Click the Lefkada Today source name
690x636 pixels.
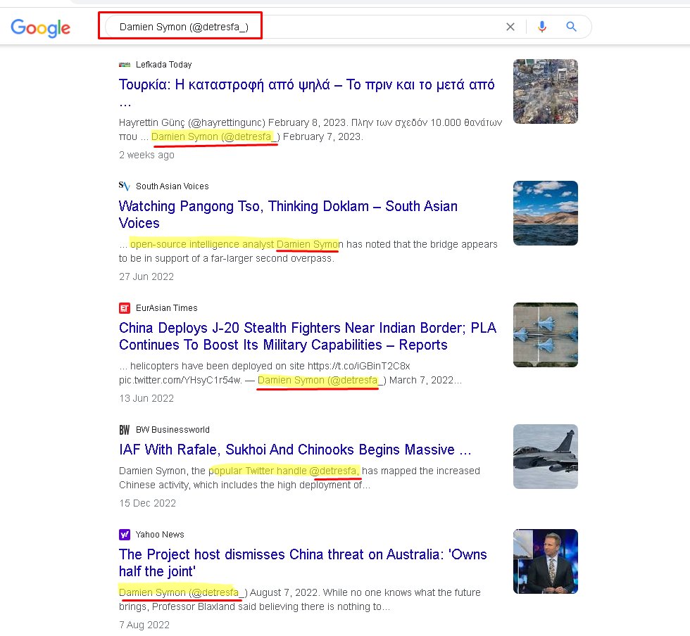[163, 65]
